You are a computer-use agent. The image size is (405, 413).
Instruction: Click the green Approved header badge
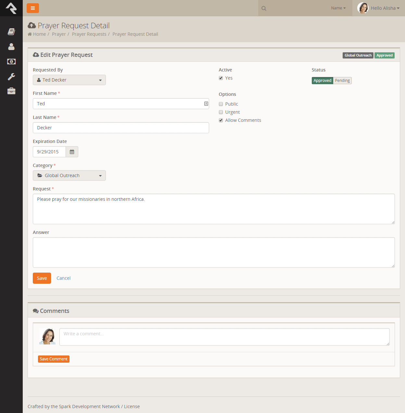click(x=385, y=55)
